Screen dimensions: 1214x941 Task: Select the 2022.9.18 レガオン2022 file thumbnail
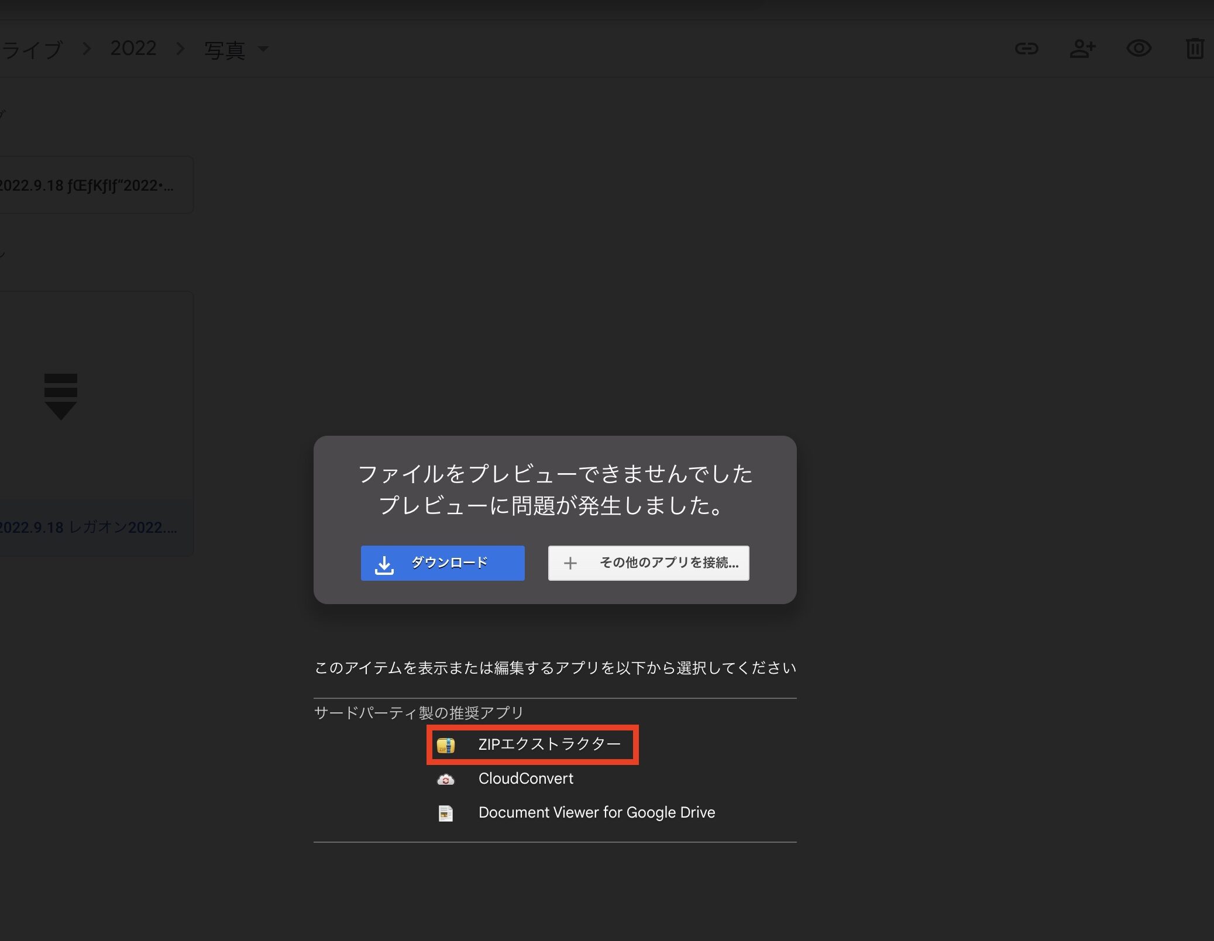97,395
